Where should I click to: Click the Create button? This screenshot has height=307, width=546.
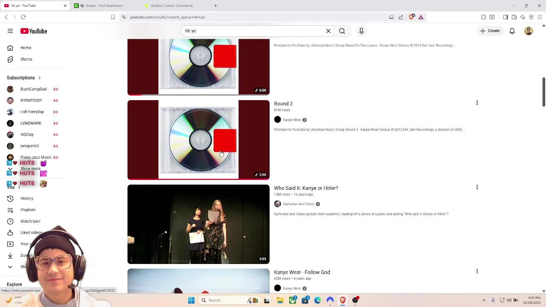tap(490, 31)
